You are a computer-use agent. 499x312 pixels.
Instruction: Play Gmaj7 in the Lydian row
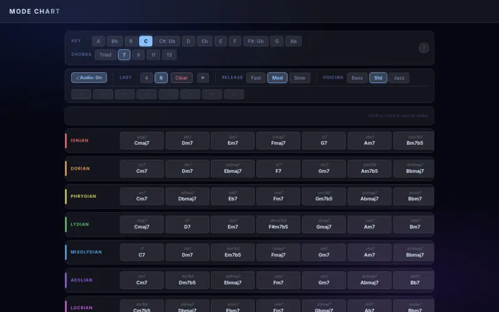click(x=324, y=224)
